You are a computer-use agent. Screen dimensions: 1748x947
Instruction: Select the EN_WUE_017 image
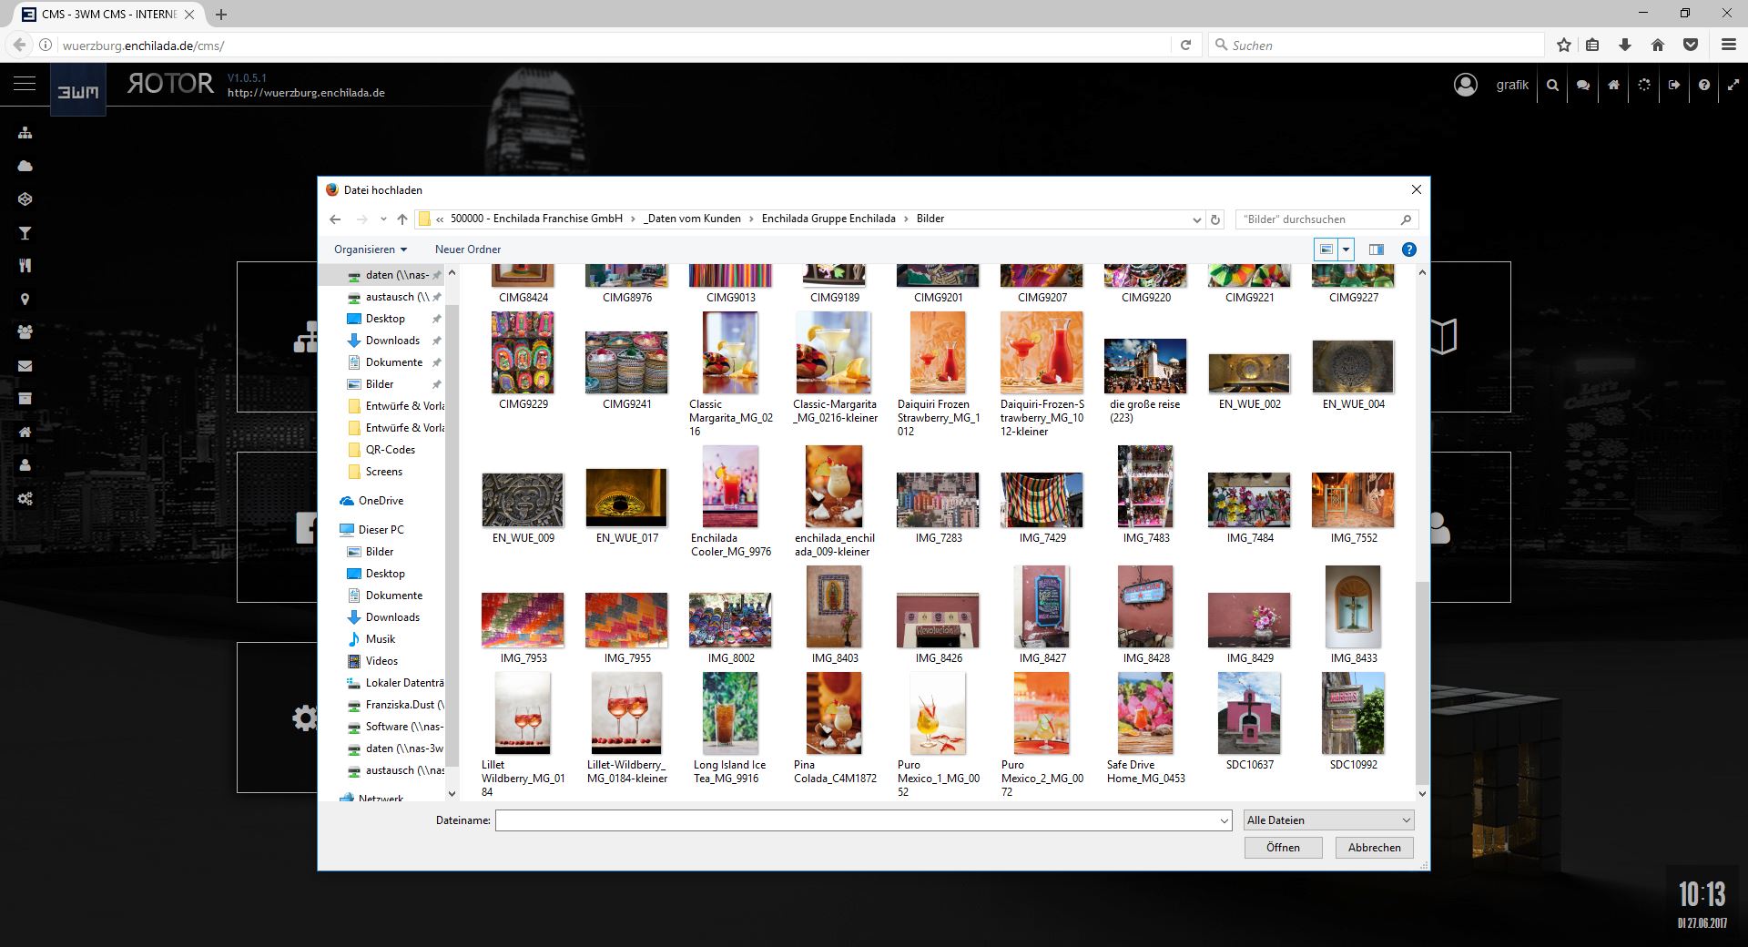[626, 506]
